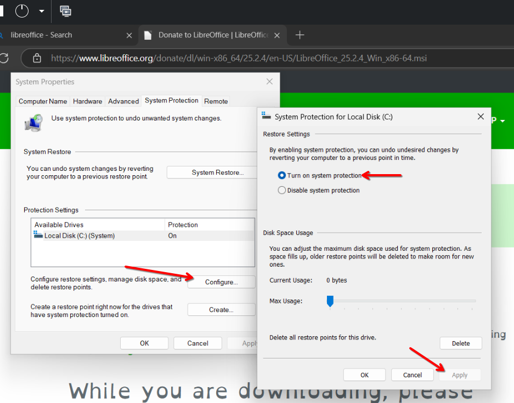The width and height of the screenshot is (514, 403).
Task: Select the Donate to LibreOffice browser tab
Action: point(213,35)
